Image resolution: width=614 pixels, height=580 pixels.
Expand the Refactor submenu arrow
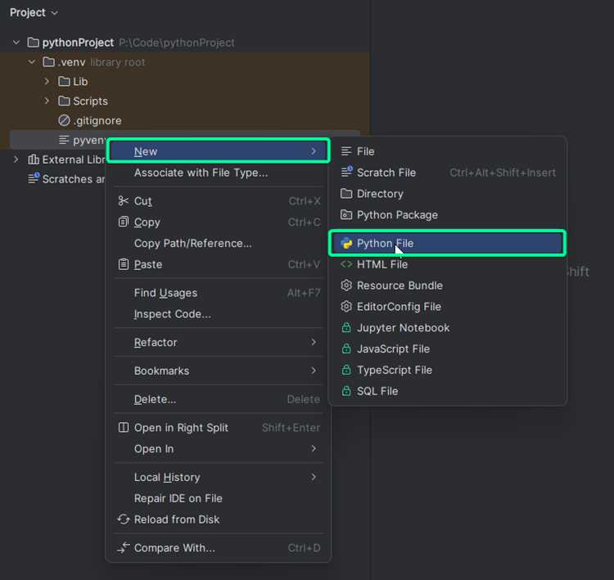click(314, 342)
